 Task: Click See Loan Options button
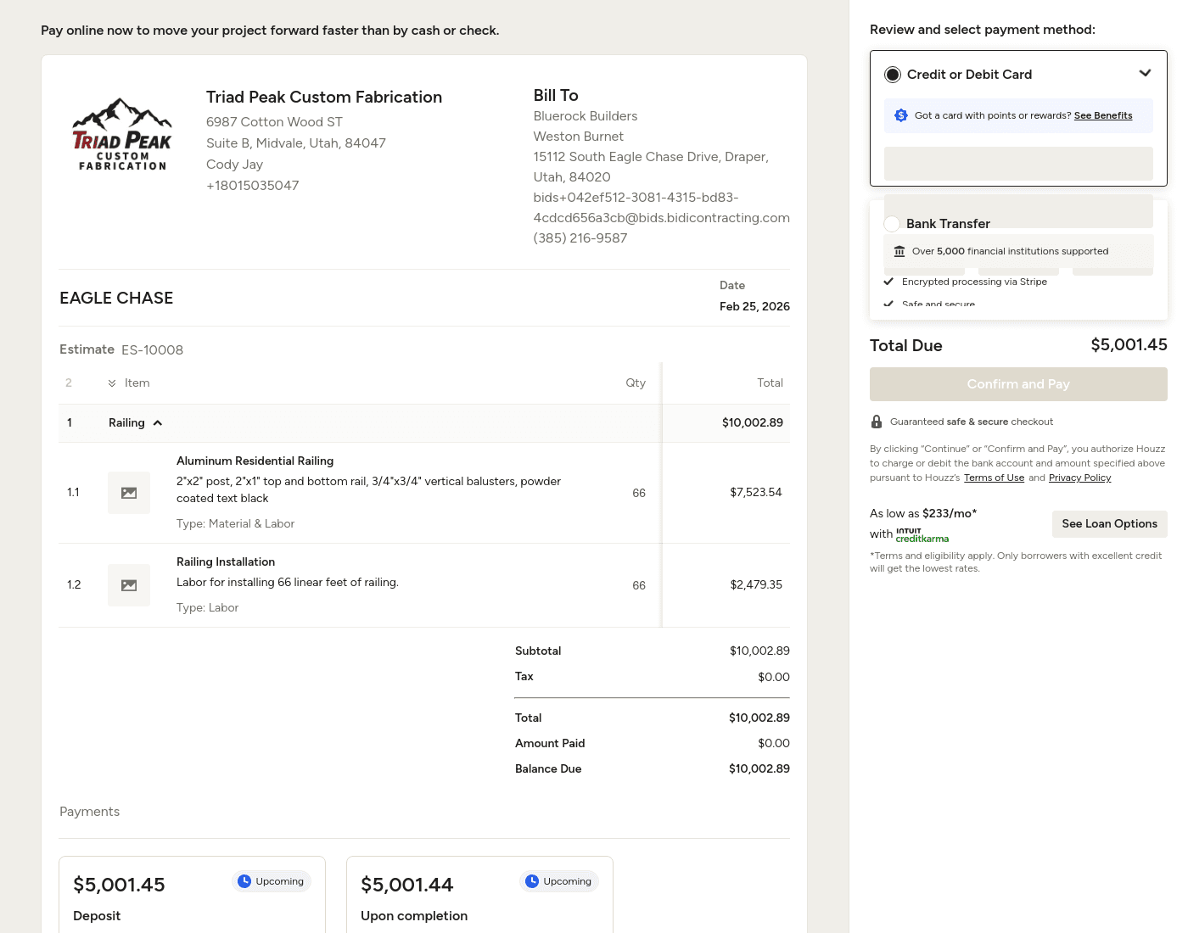coord(1109,524)
